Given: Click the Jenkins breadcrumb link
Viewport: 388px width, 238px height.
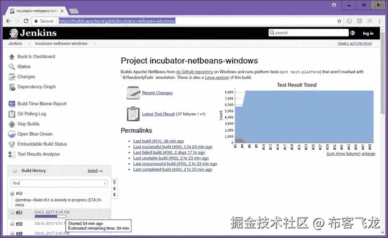Looking at the screenshot, I should tap(15, 43).
